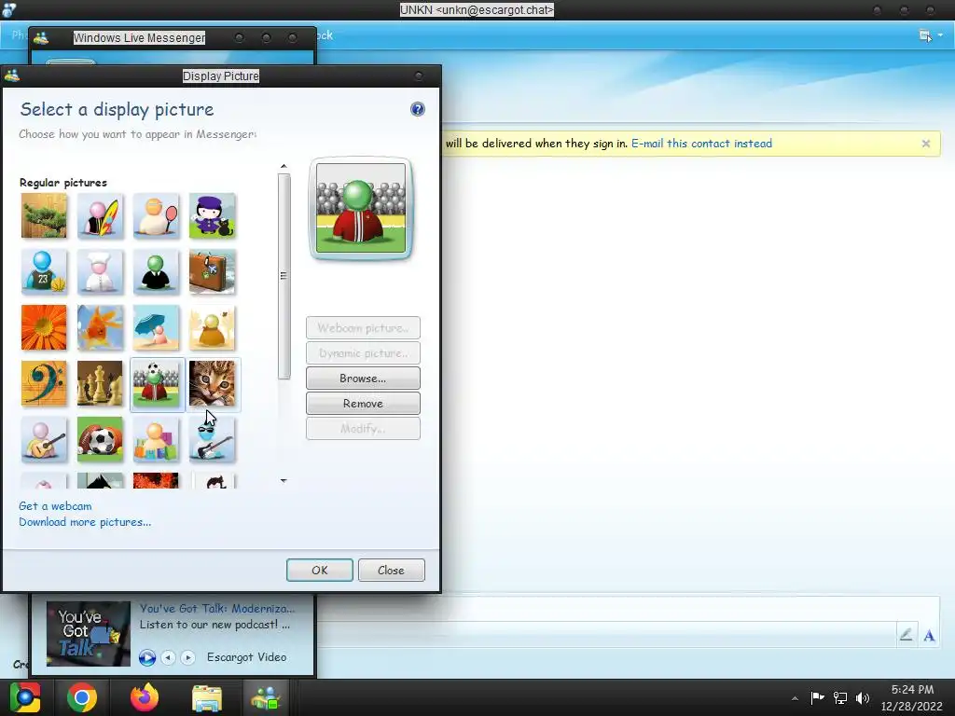Show hidden tray icons arrow
Viewport: 955px width, 716px height.
point(795,698)
